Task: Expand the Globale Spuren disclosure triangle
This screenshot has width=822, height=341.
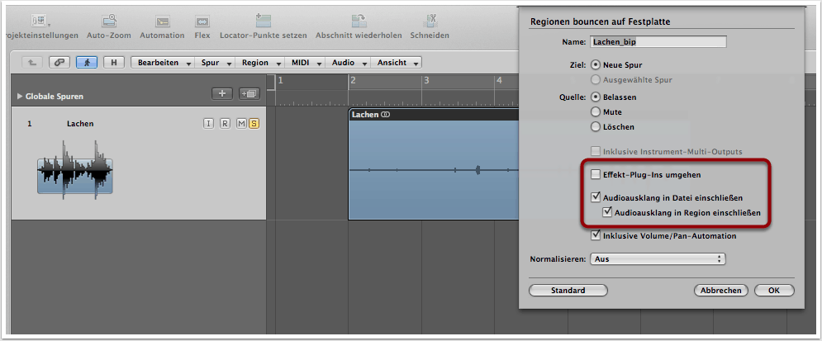Action: click(x=20, y=97)
